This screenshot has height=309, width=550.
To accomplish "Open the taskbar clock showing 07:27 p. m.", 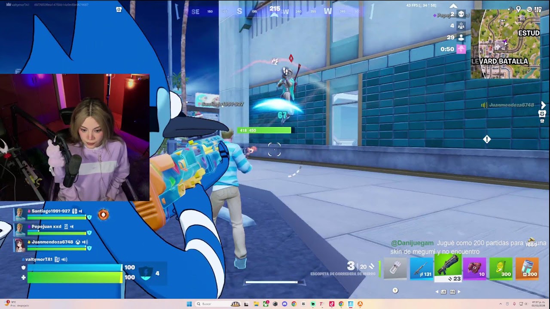I will pos(538,304).
